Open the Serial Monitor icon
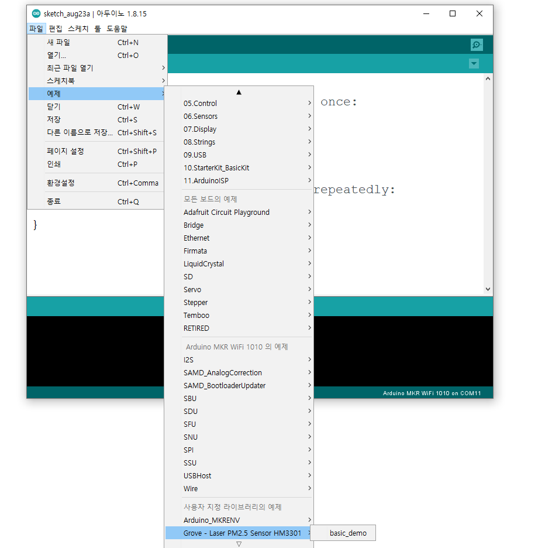Screen dimensions: 552x548 click(477, 44)
